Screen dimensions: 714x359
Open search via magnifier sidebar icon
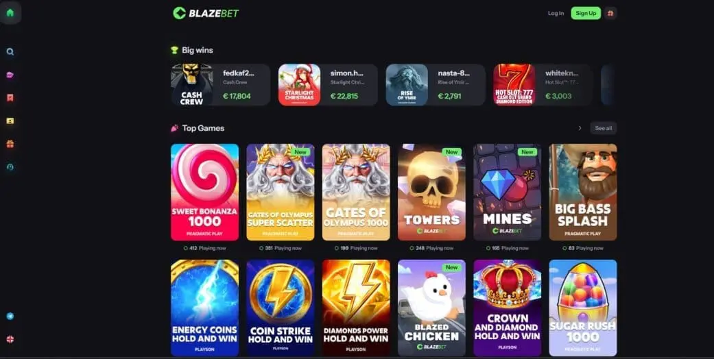point(10,52)
